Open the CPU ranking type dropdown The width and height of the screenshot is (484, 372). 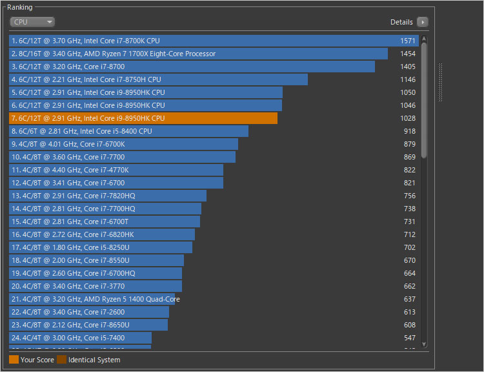click(32, 22)
